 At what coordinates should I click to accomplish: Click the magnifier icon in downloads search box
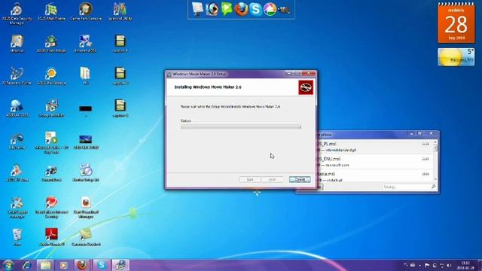[434, 187]
